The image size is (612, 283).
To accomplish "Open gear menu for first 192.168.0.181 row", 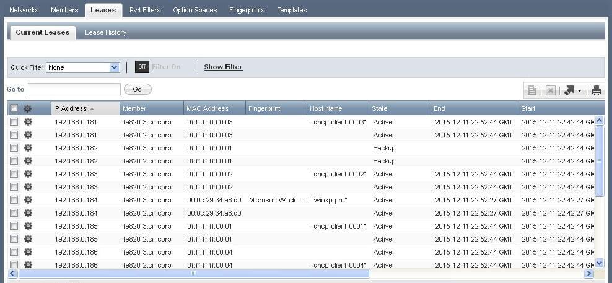I will pos(28,122).
